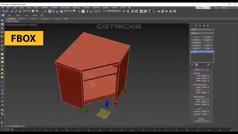Toggle the cover checkbox

202,109
